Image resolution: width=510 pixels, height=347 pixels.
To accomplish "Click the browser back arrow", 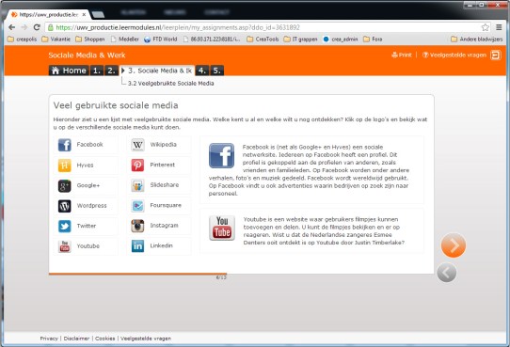I will pyautogui.click(x=11, y=27).
